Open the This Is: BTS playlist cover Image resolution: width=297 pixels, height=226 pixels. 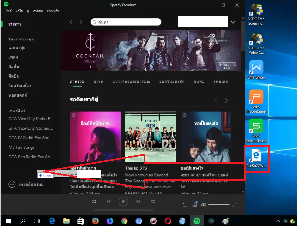coord(151,137)
